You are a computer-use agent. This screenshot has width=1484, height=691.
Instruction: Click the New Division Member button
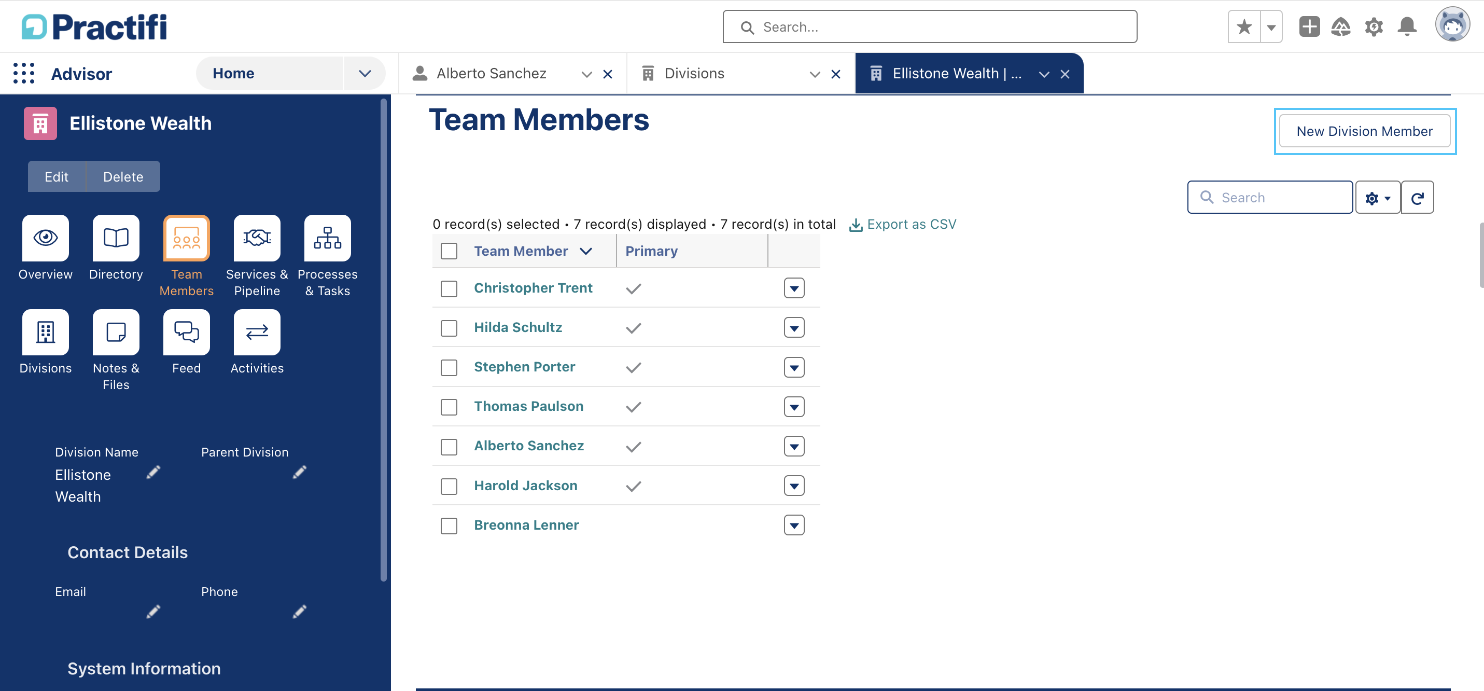click(1364, 131)
